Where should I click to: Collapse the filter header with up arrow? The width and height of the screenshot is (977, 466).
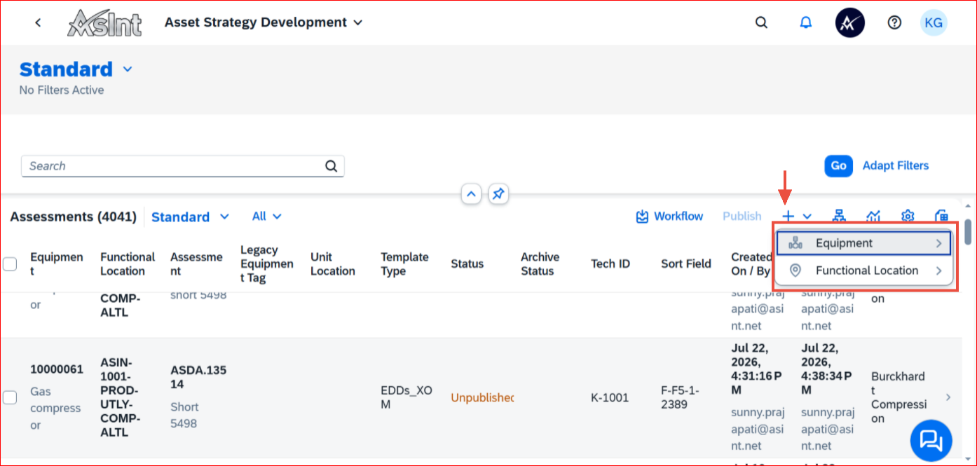[x=471, y=194]
